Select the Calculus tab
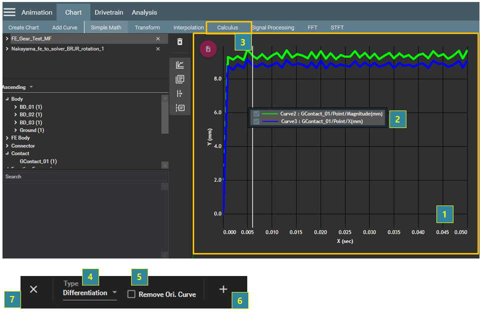This screenshot has height=312, width=481. 227,27
